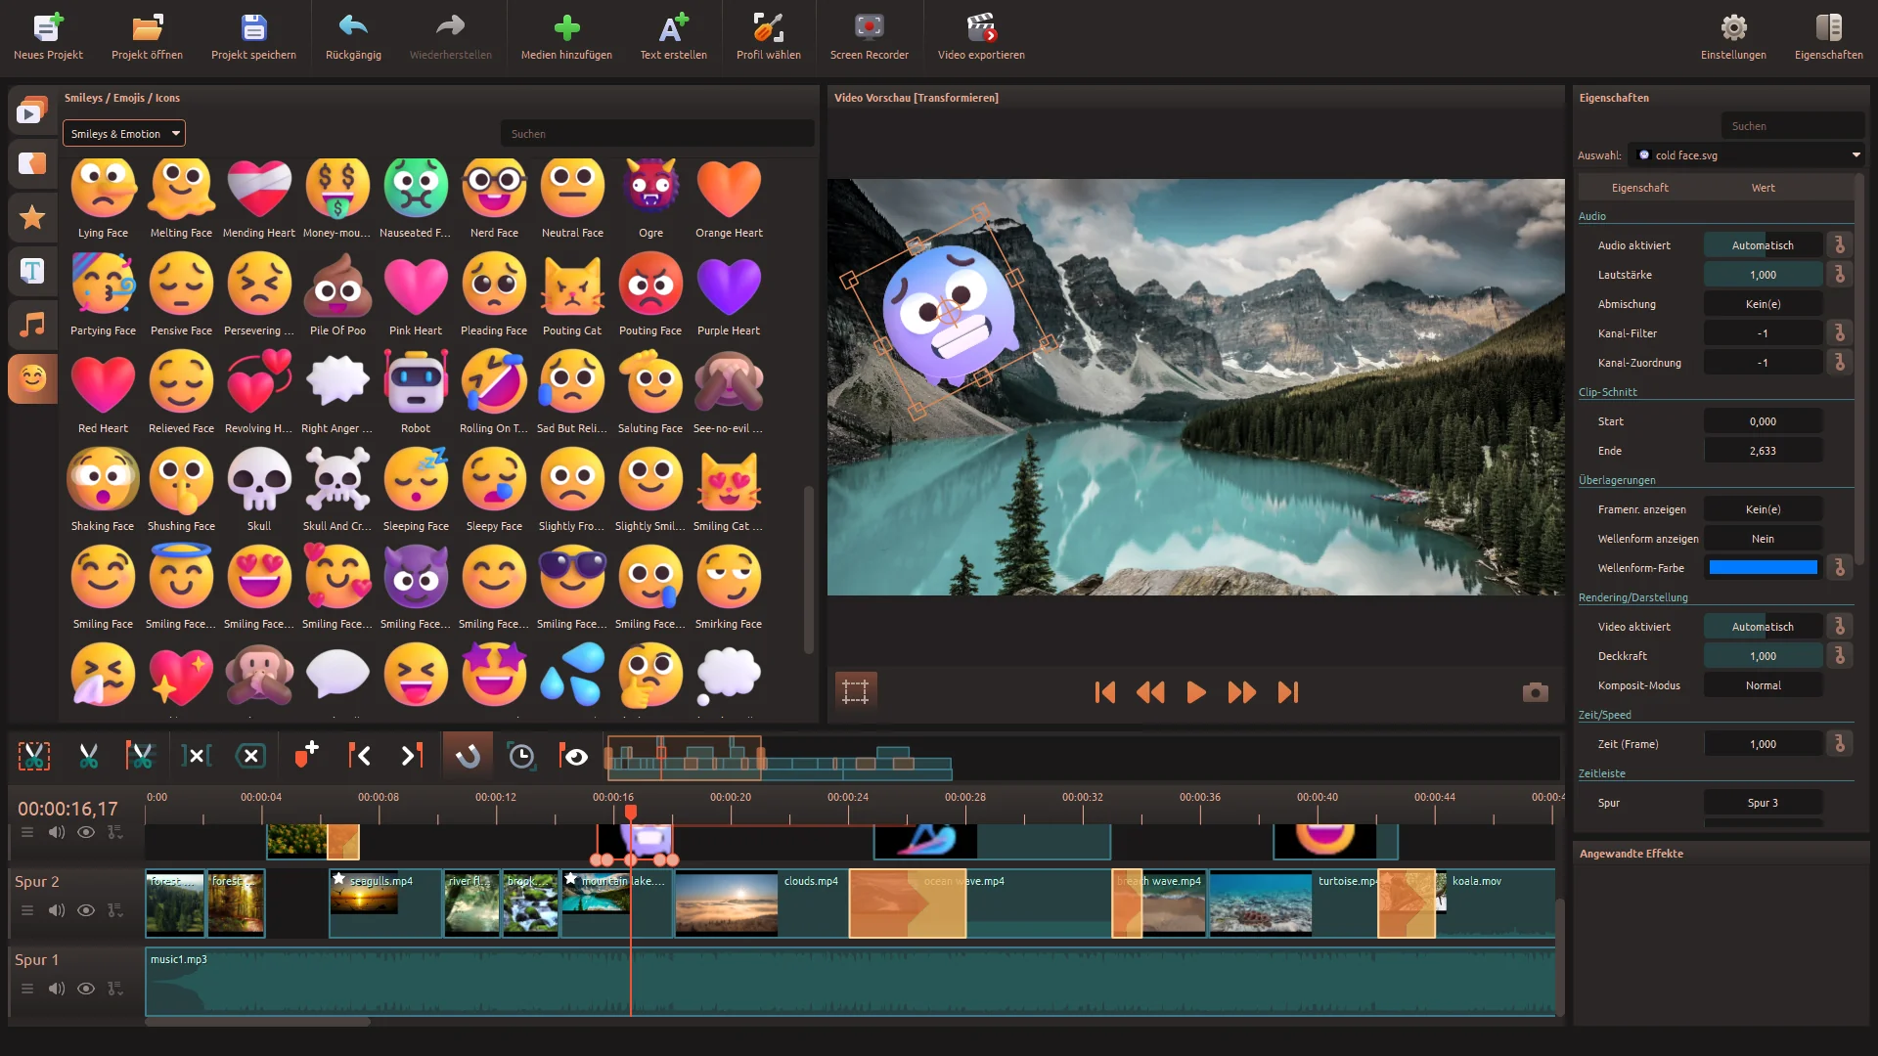Open Spur 1 track menu
1878x1056 pixels.
click(x=27, y=989)
